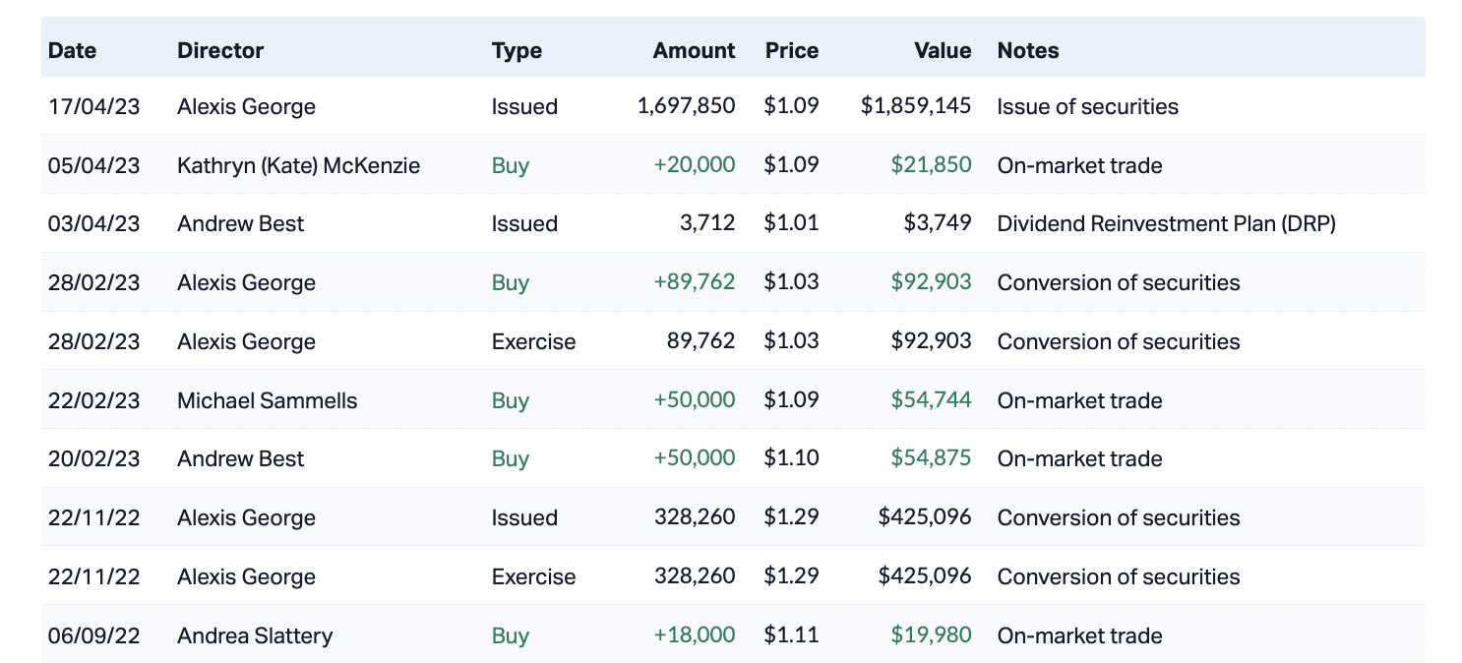Viewport: 1462px width, 663px height.
Task: Select the $19,980 value cell
Action: point(931,635)
